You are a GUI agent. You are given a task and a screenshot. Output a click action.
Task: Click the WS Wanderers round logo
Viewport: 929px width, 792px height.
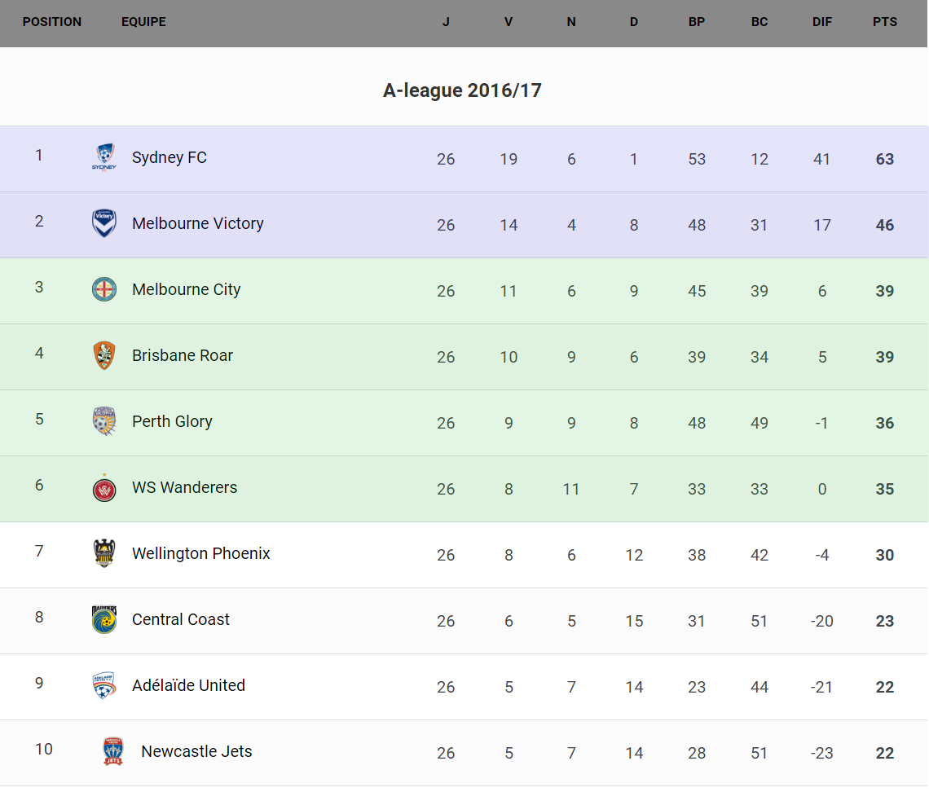[104, 487]
